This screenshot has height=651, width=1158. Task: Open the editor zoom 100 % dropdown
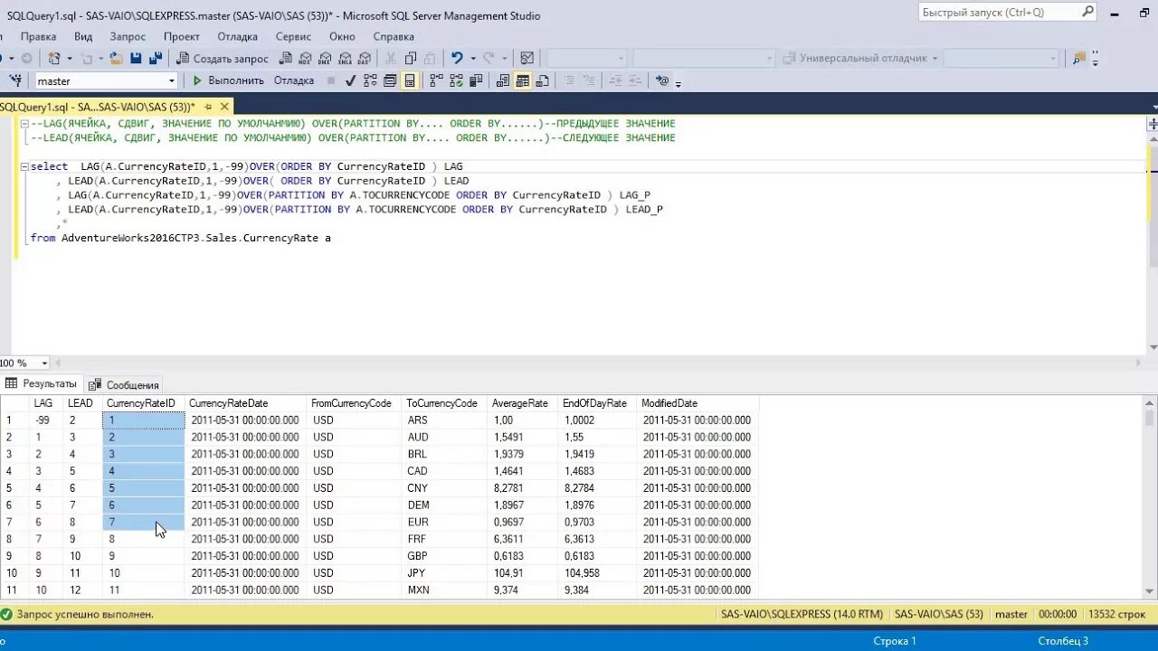tap(44, 363)
